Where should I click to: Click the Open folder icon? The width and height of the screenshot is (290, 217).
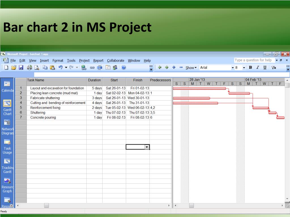[x=14, y=68]
